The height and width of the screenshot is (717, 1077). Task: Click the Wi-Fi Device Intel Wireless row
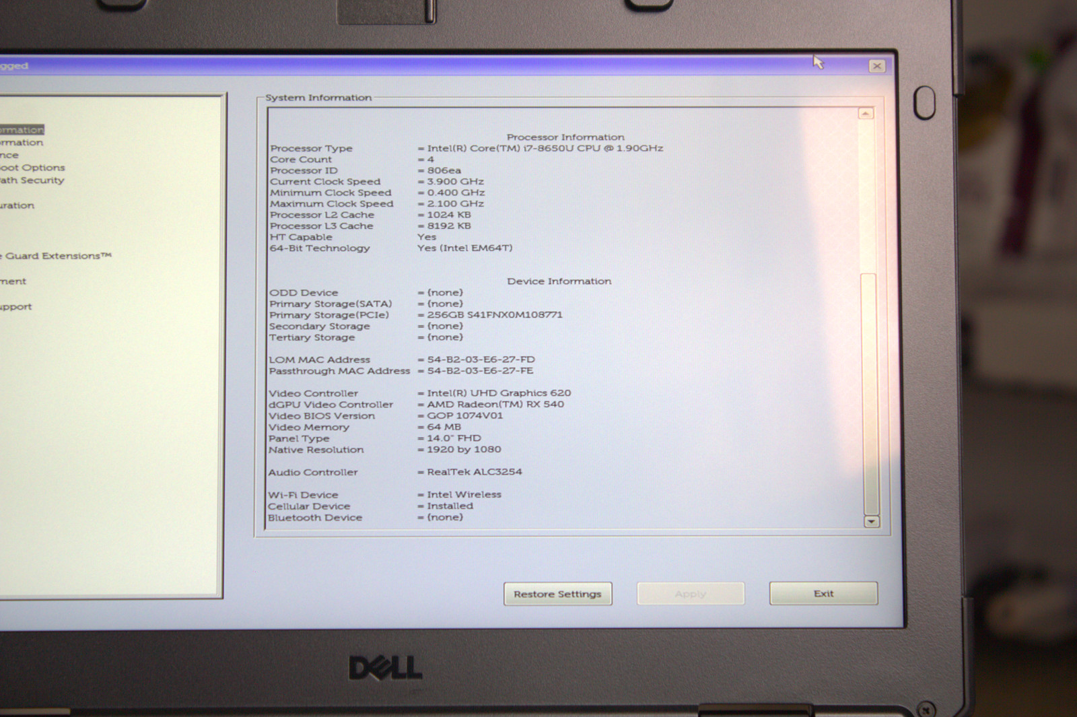point(384,495)
